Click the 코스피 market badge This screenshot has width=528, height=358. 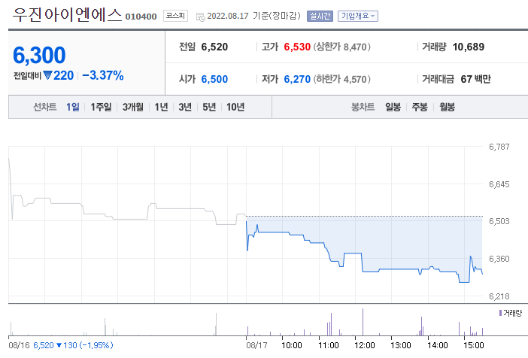(175, 16)
